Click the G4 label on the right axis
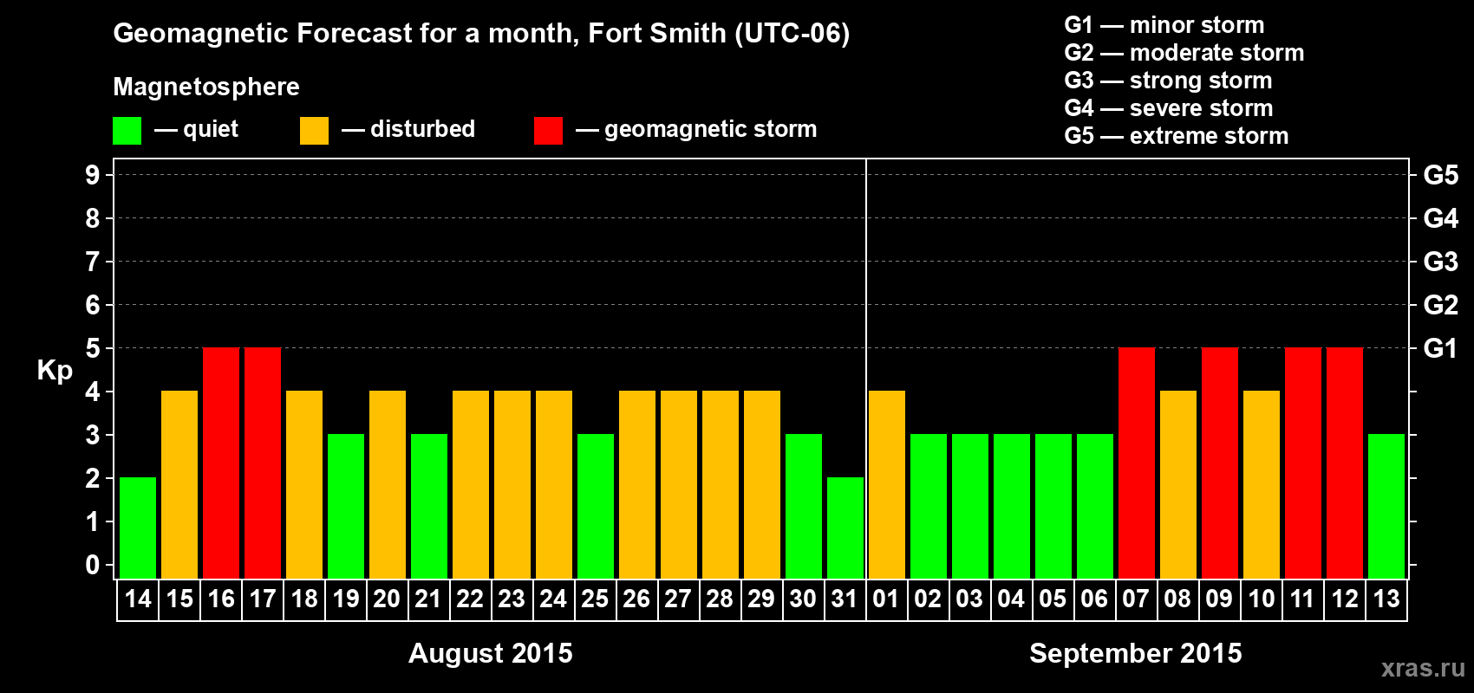Viewport: 1474px width, 693px height. [x=1441, y=218]
